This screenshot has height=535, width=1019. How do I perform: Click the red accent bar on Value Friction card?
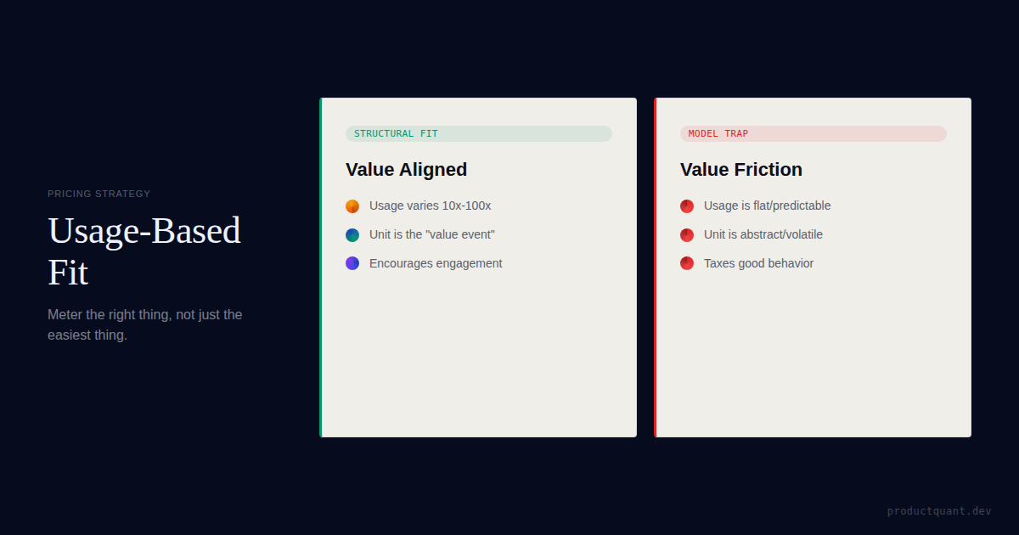[656, 267]
